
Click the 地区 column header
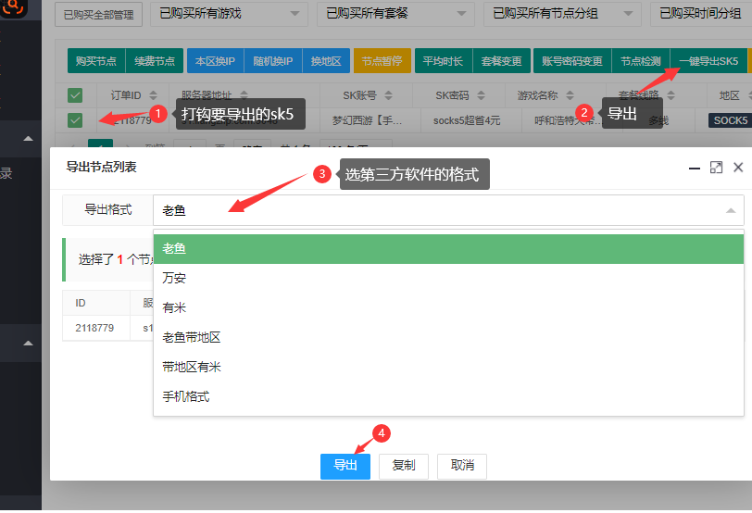[729, 95]
